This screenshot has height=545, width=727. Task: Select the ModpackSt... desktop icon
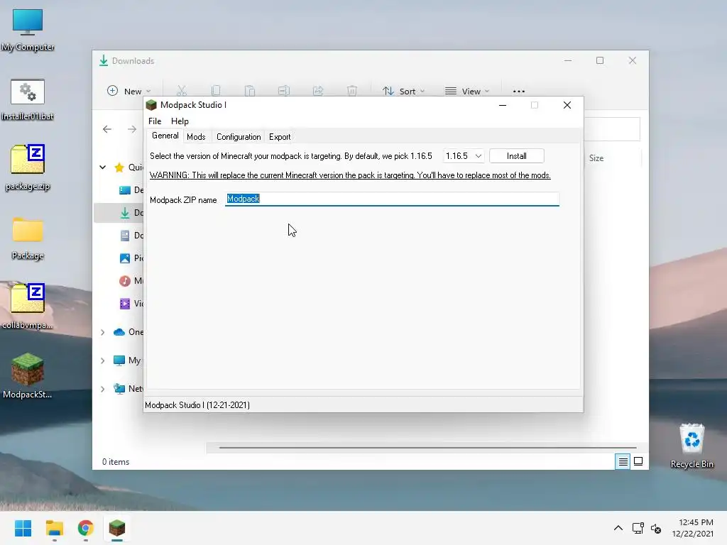28,376
